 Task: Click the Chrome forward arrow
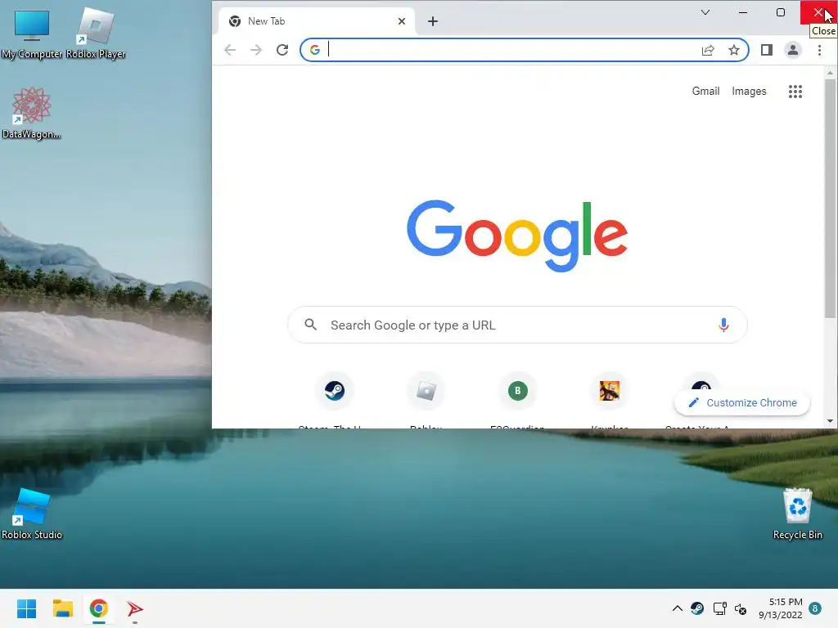click(x=256, y=50)
